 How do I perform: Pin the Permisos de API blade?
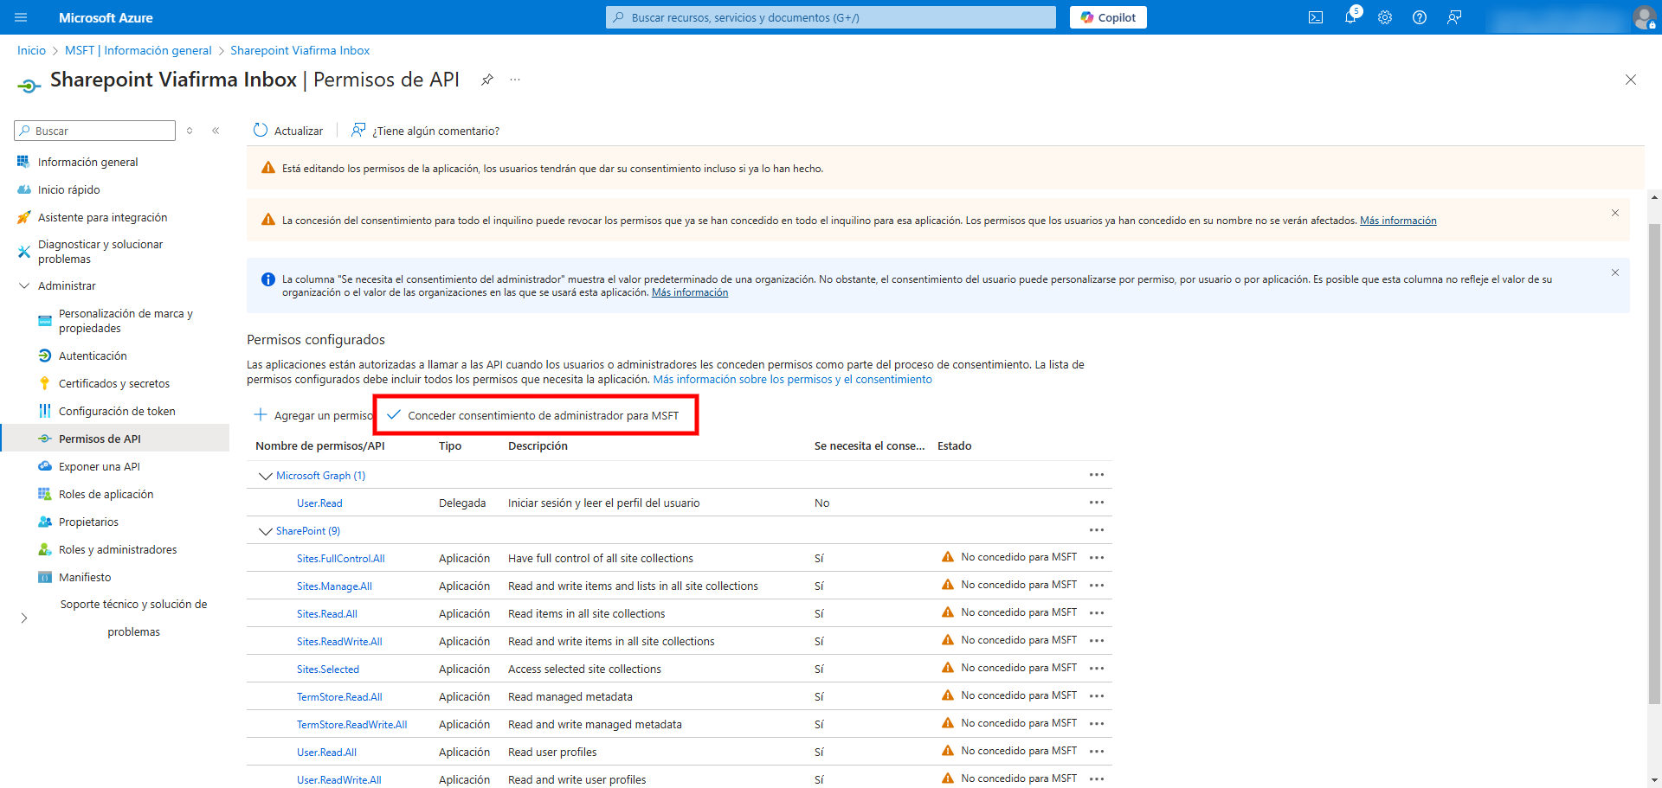[x=487, y=80]
